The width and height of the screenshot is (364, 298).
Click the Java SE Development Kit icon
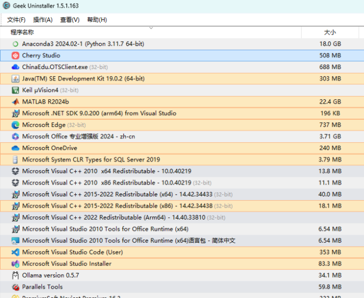coord(15,78)
